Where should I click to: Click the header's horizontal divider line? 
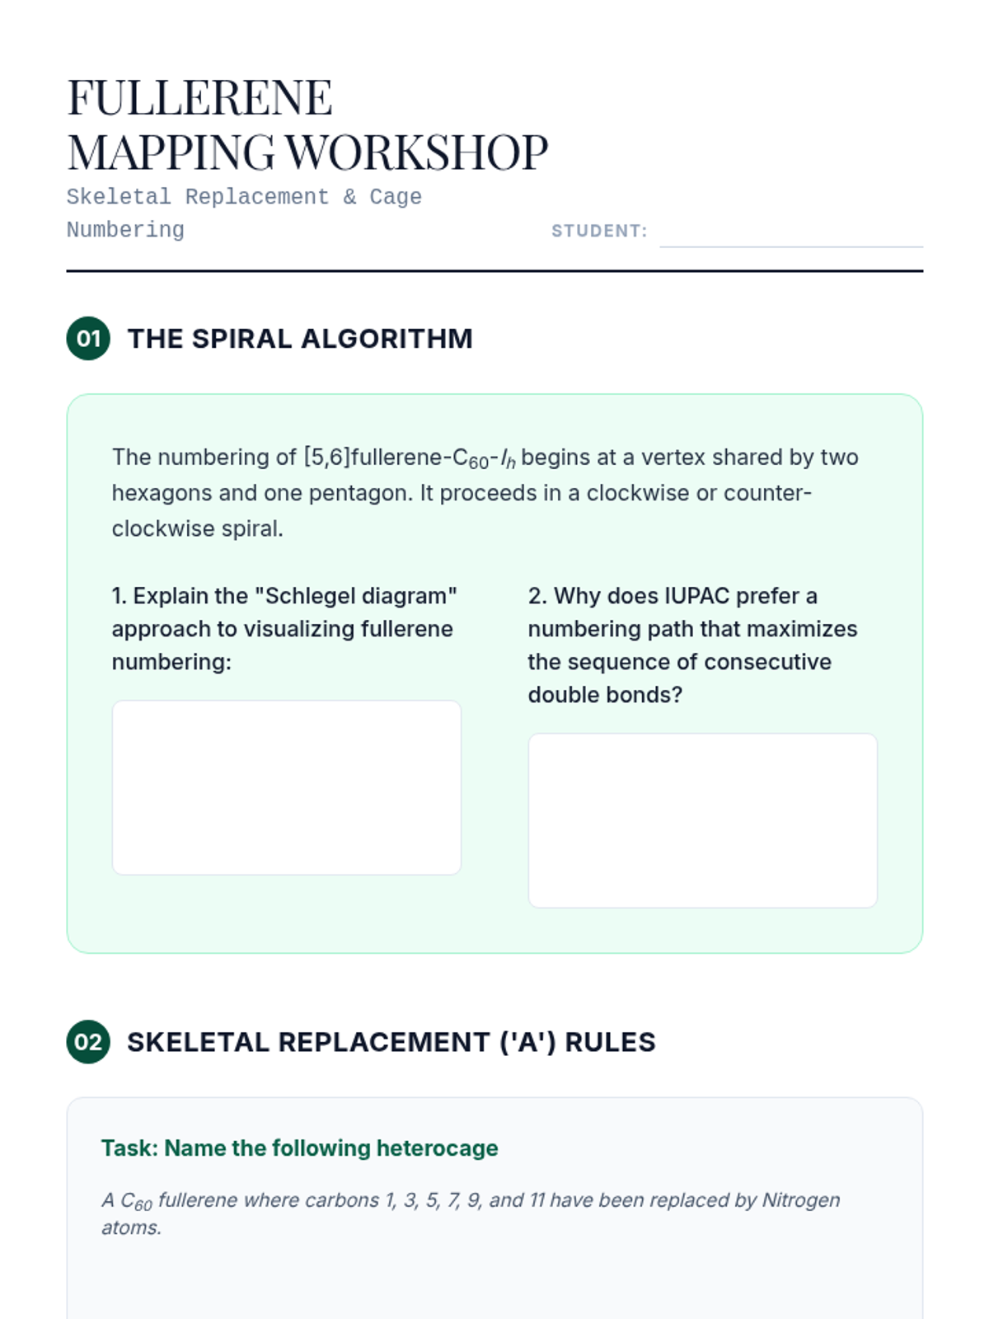(x=494, y=270)
